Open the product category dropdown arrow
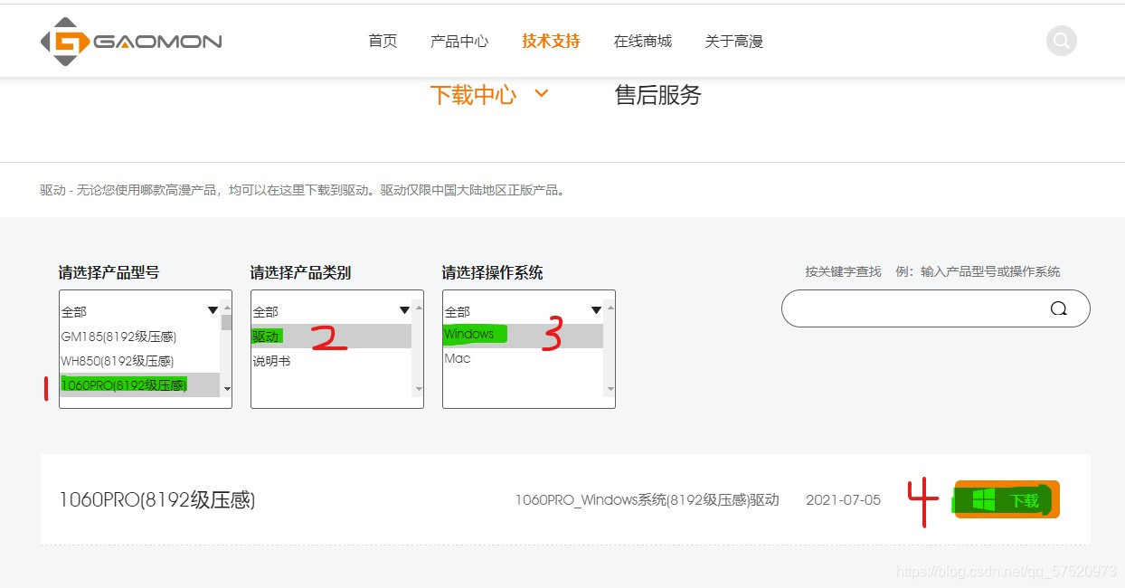 pyautogui.click(x=404, y=310)
